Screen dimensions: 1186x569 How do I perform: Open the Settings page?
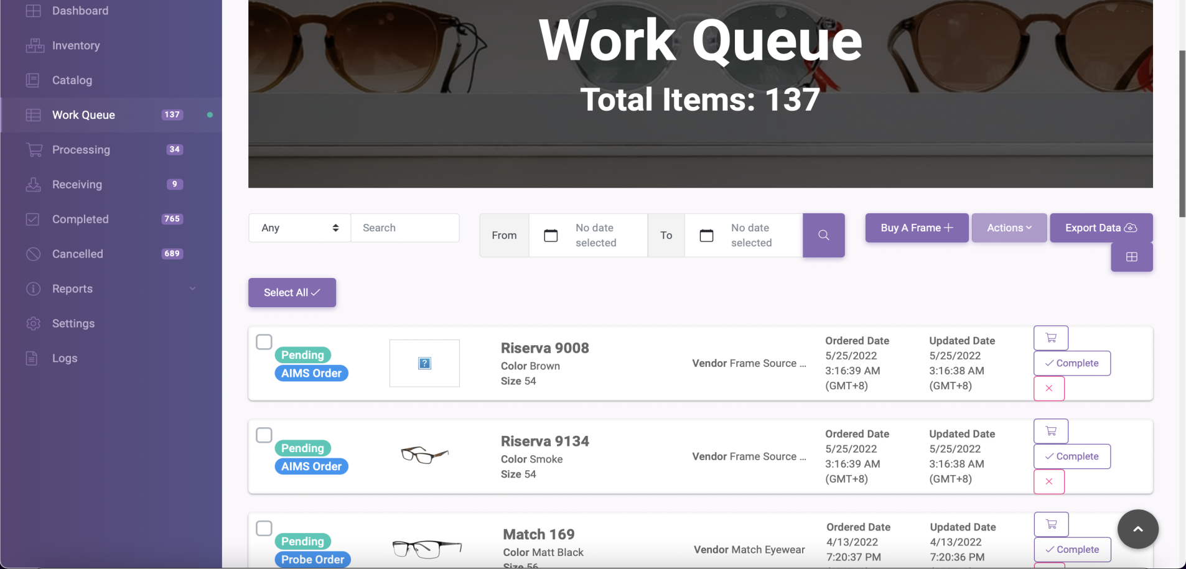(x=73, y=323)
